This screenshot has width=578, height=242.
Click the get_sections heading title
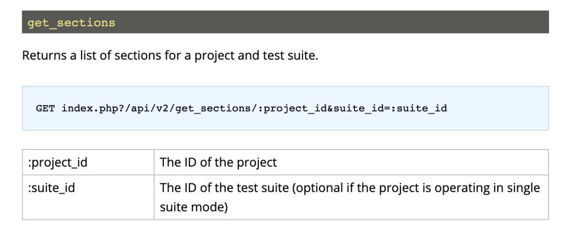[x=71, y=23]
